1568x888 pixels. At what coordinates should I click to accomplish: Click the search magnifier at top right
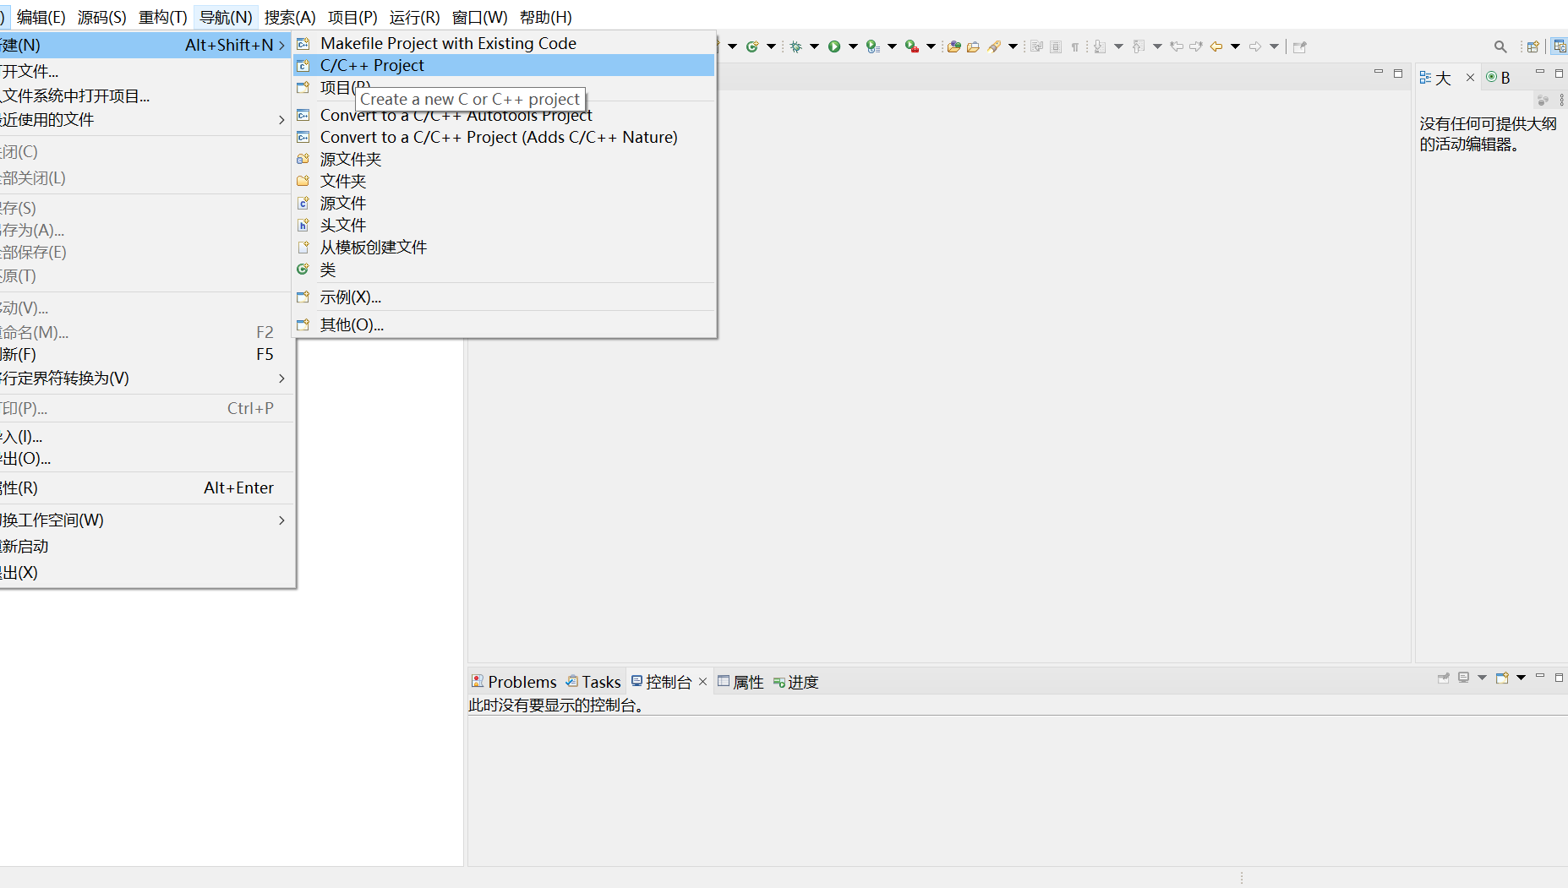tap(1500, 46)
